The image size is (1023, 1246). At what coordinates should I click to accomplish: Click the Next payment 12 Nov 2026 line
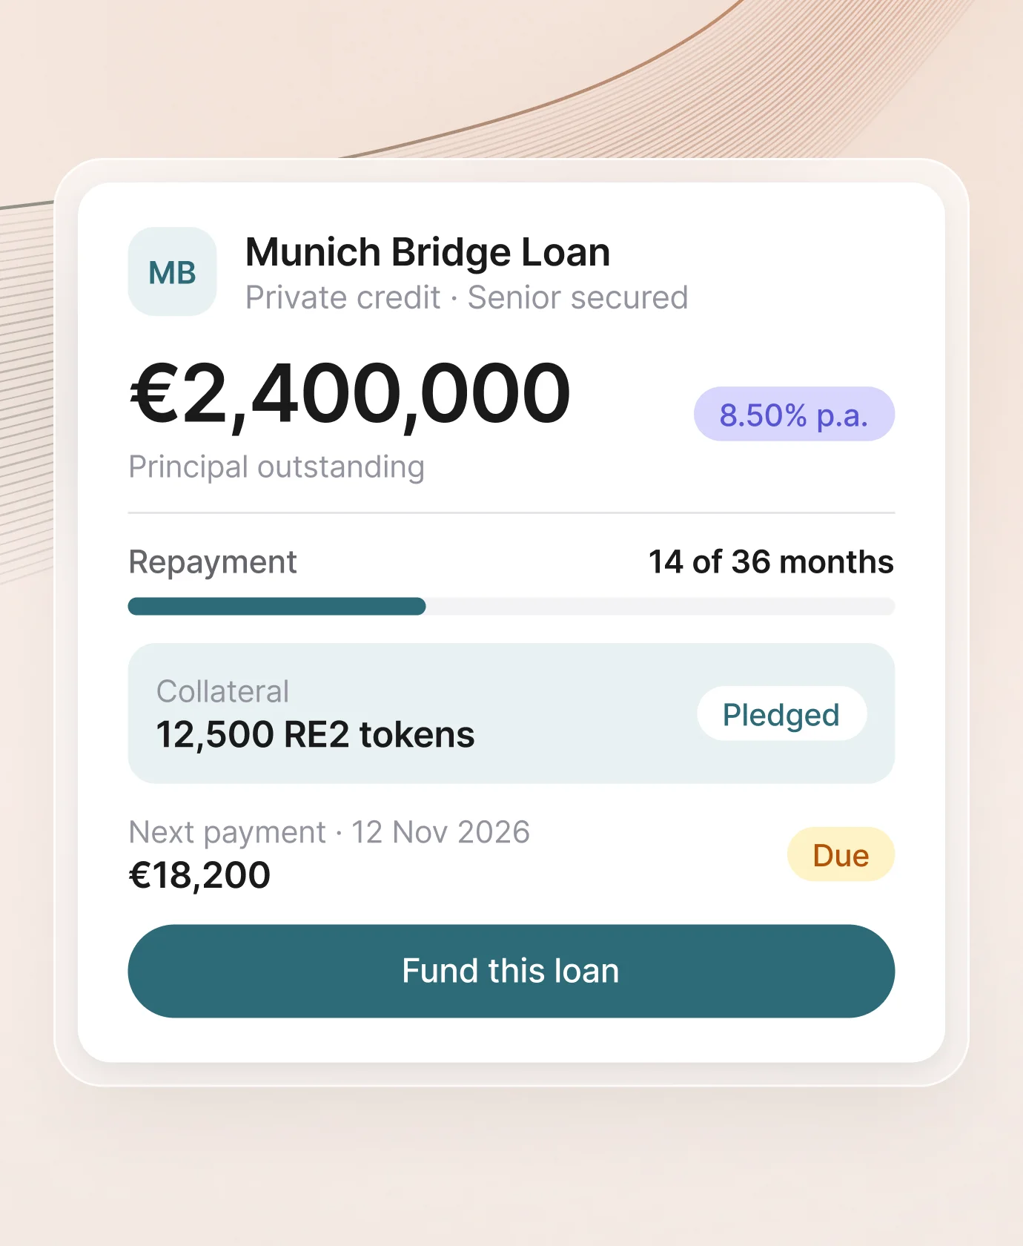click(329, 832)
